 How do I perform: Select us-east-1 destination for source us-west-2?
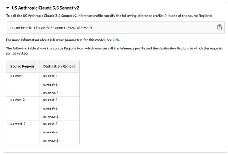[x=51, y=124]
